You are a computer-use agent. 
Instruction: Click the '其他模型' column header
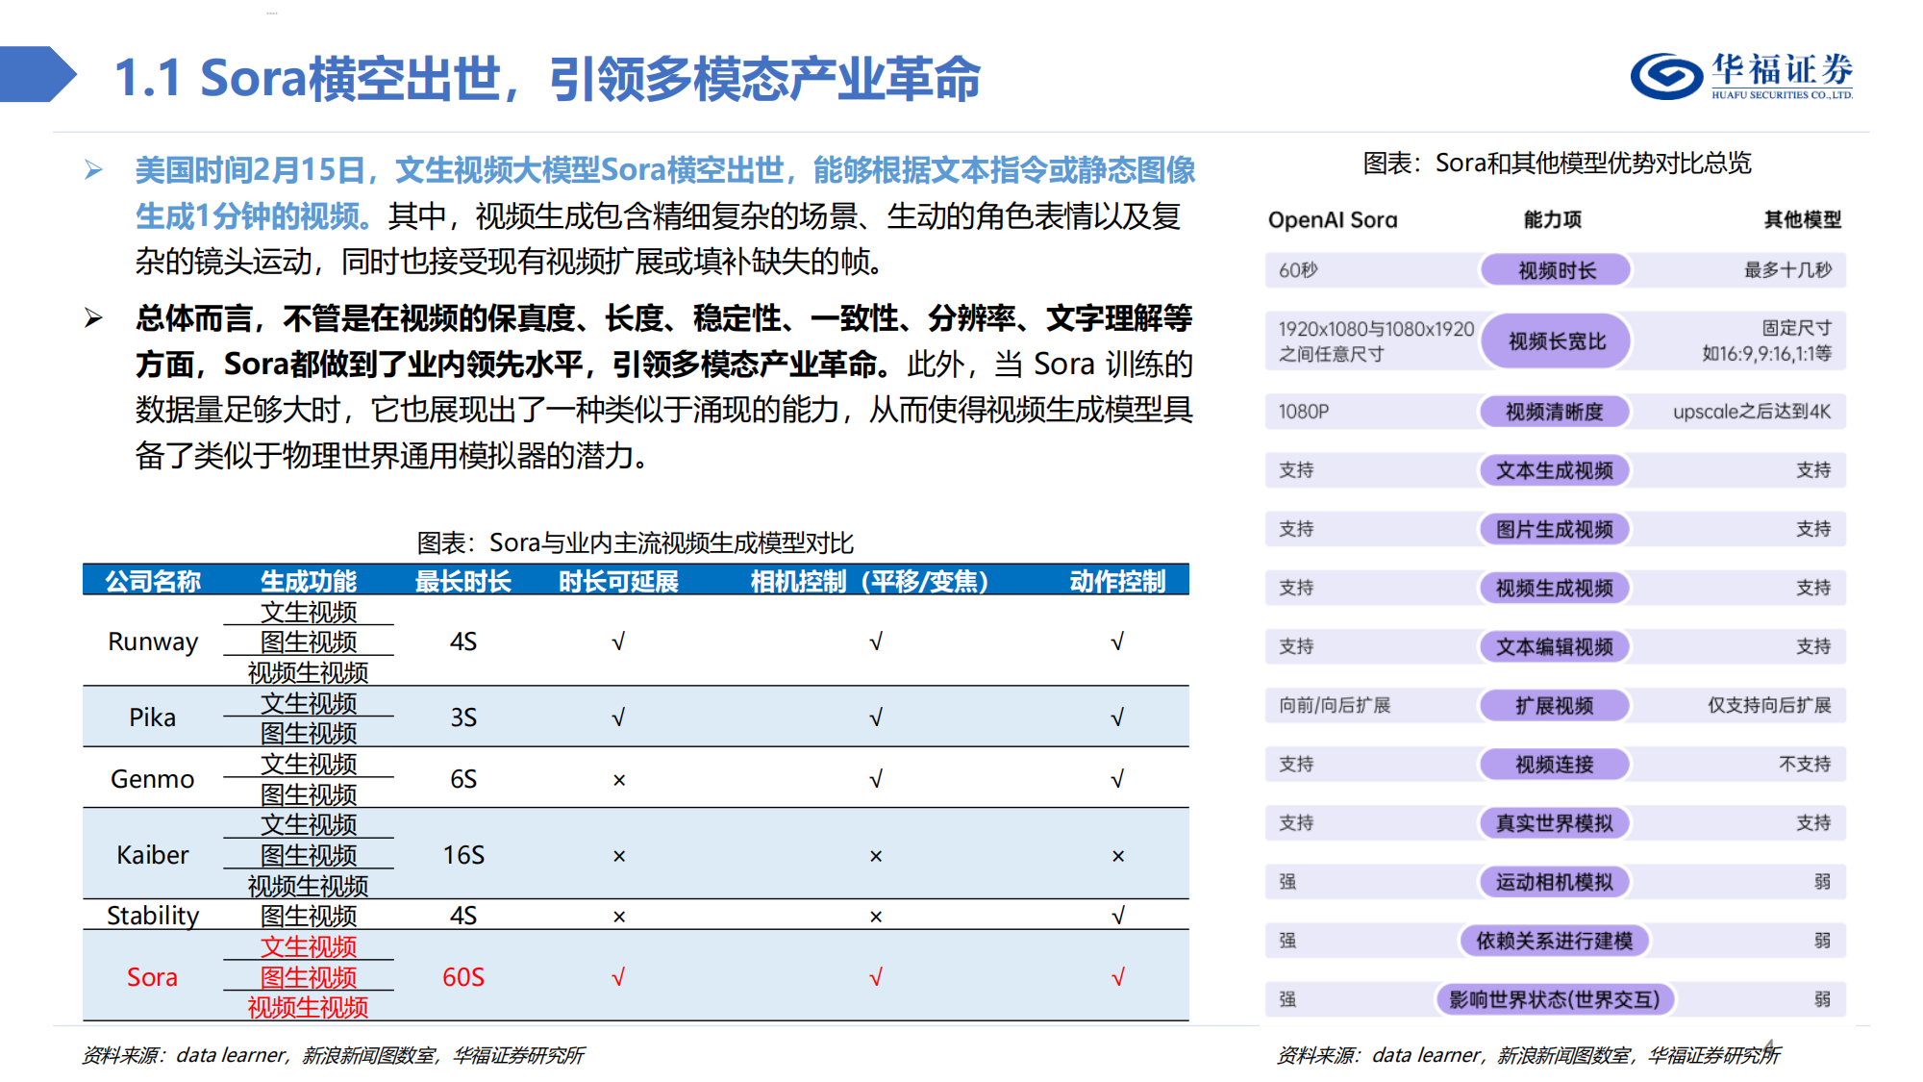pos(1803,219)
